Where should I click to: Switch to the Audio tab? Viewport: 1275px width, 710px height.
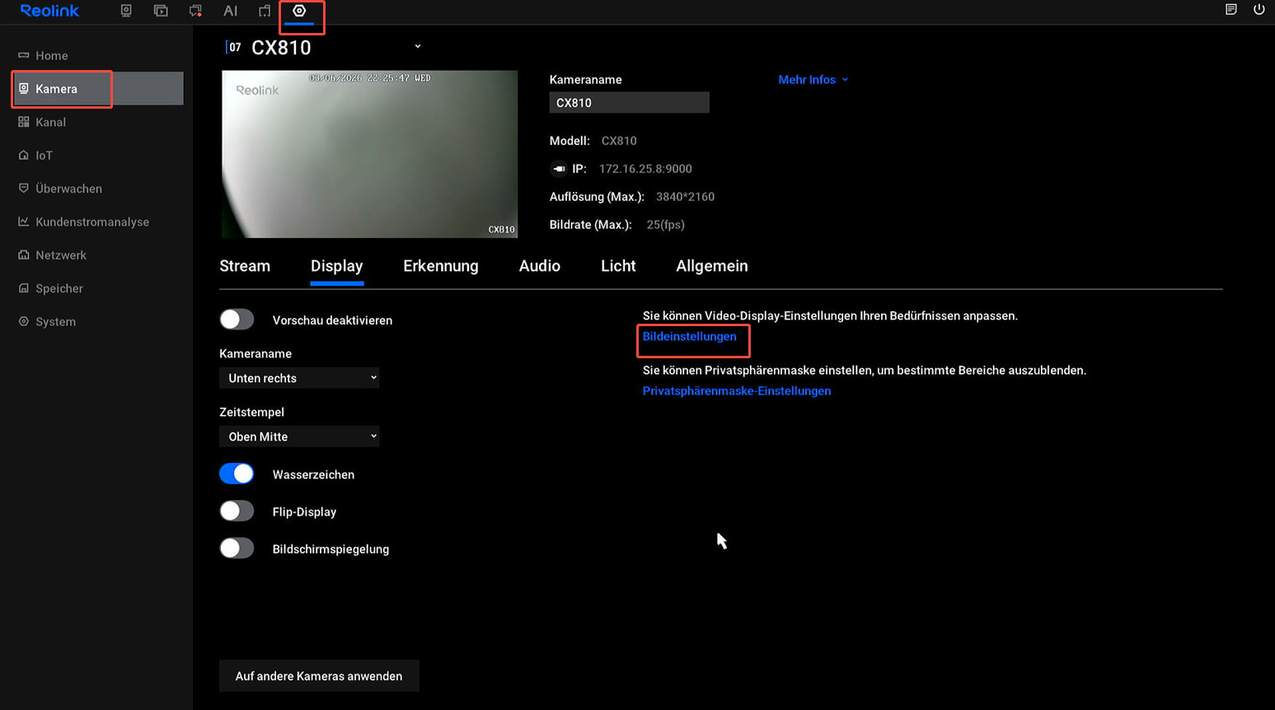540,266
